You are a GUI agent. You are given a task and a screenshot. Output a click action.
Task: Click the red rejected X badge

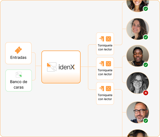[x=146, y=93]
